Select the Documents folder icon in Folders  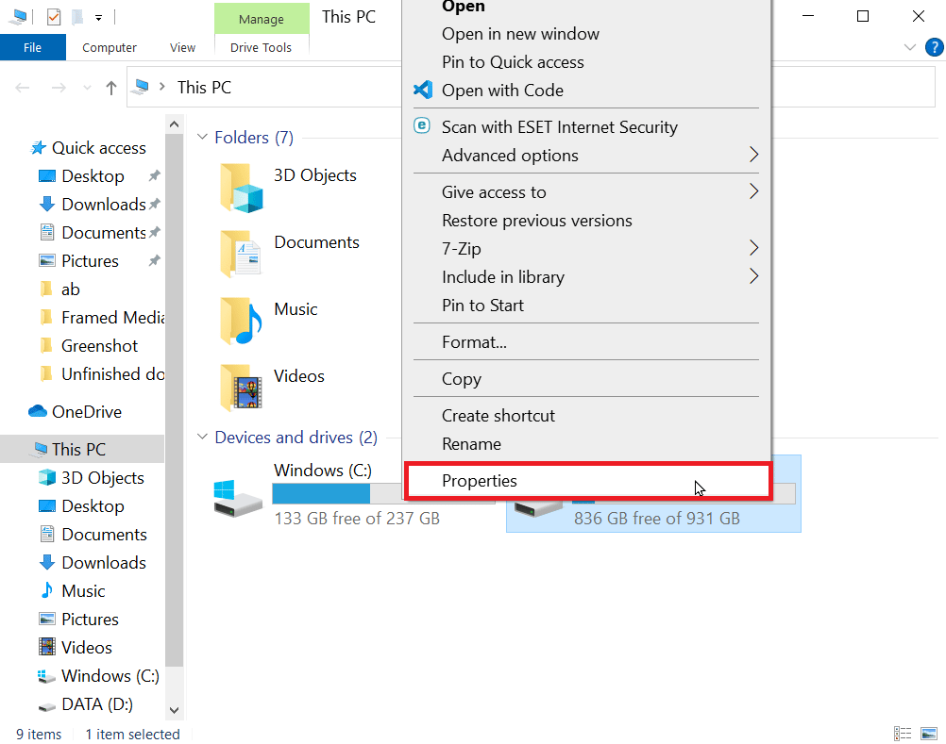[241, 254]
